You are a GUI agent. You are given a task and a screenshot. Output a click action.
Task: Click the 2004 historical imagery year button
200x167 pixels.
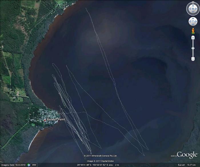pyautogui.click(x=34, y=165)
